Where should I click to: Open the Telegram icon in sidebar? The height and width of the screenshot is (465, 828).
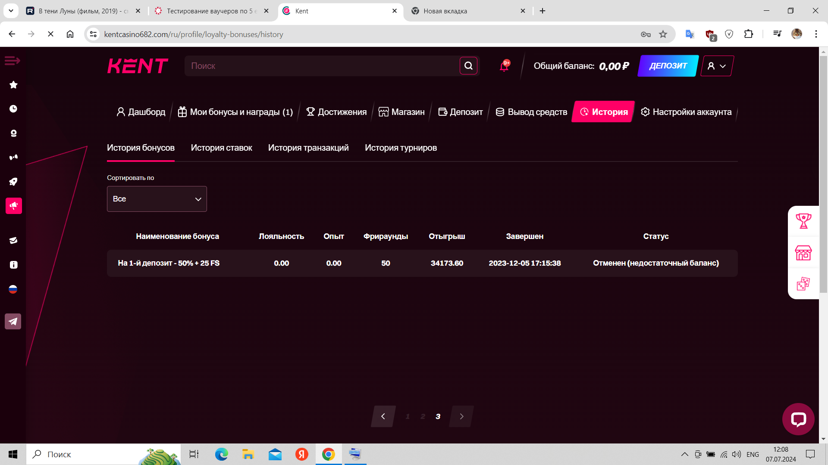pyautogui.click(x=13, y=322)
